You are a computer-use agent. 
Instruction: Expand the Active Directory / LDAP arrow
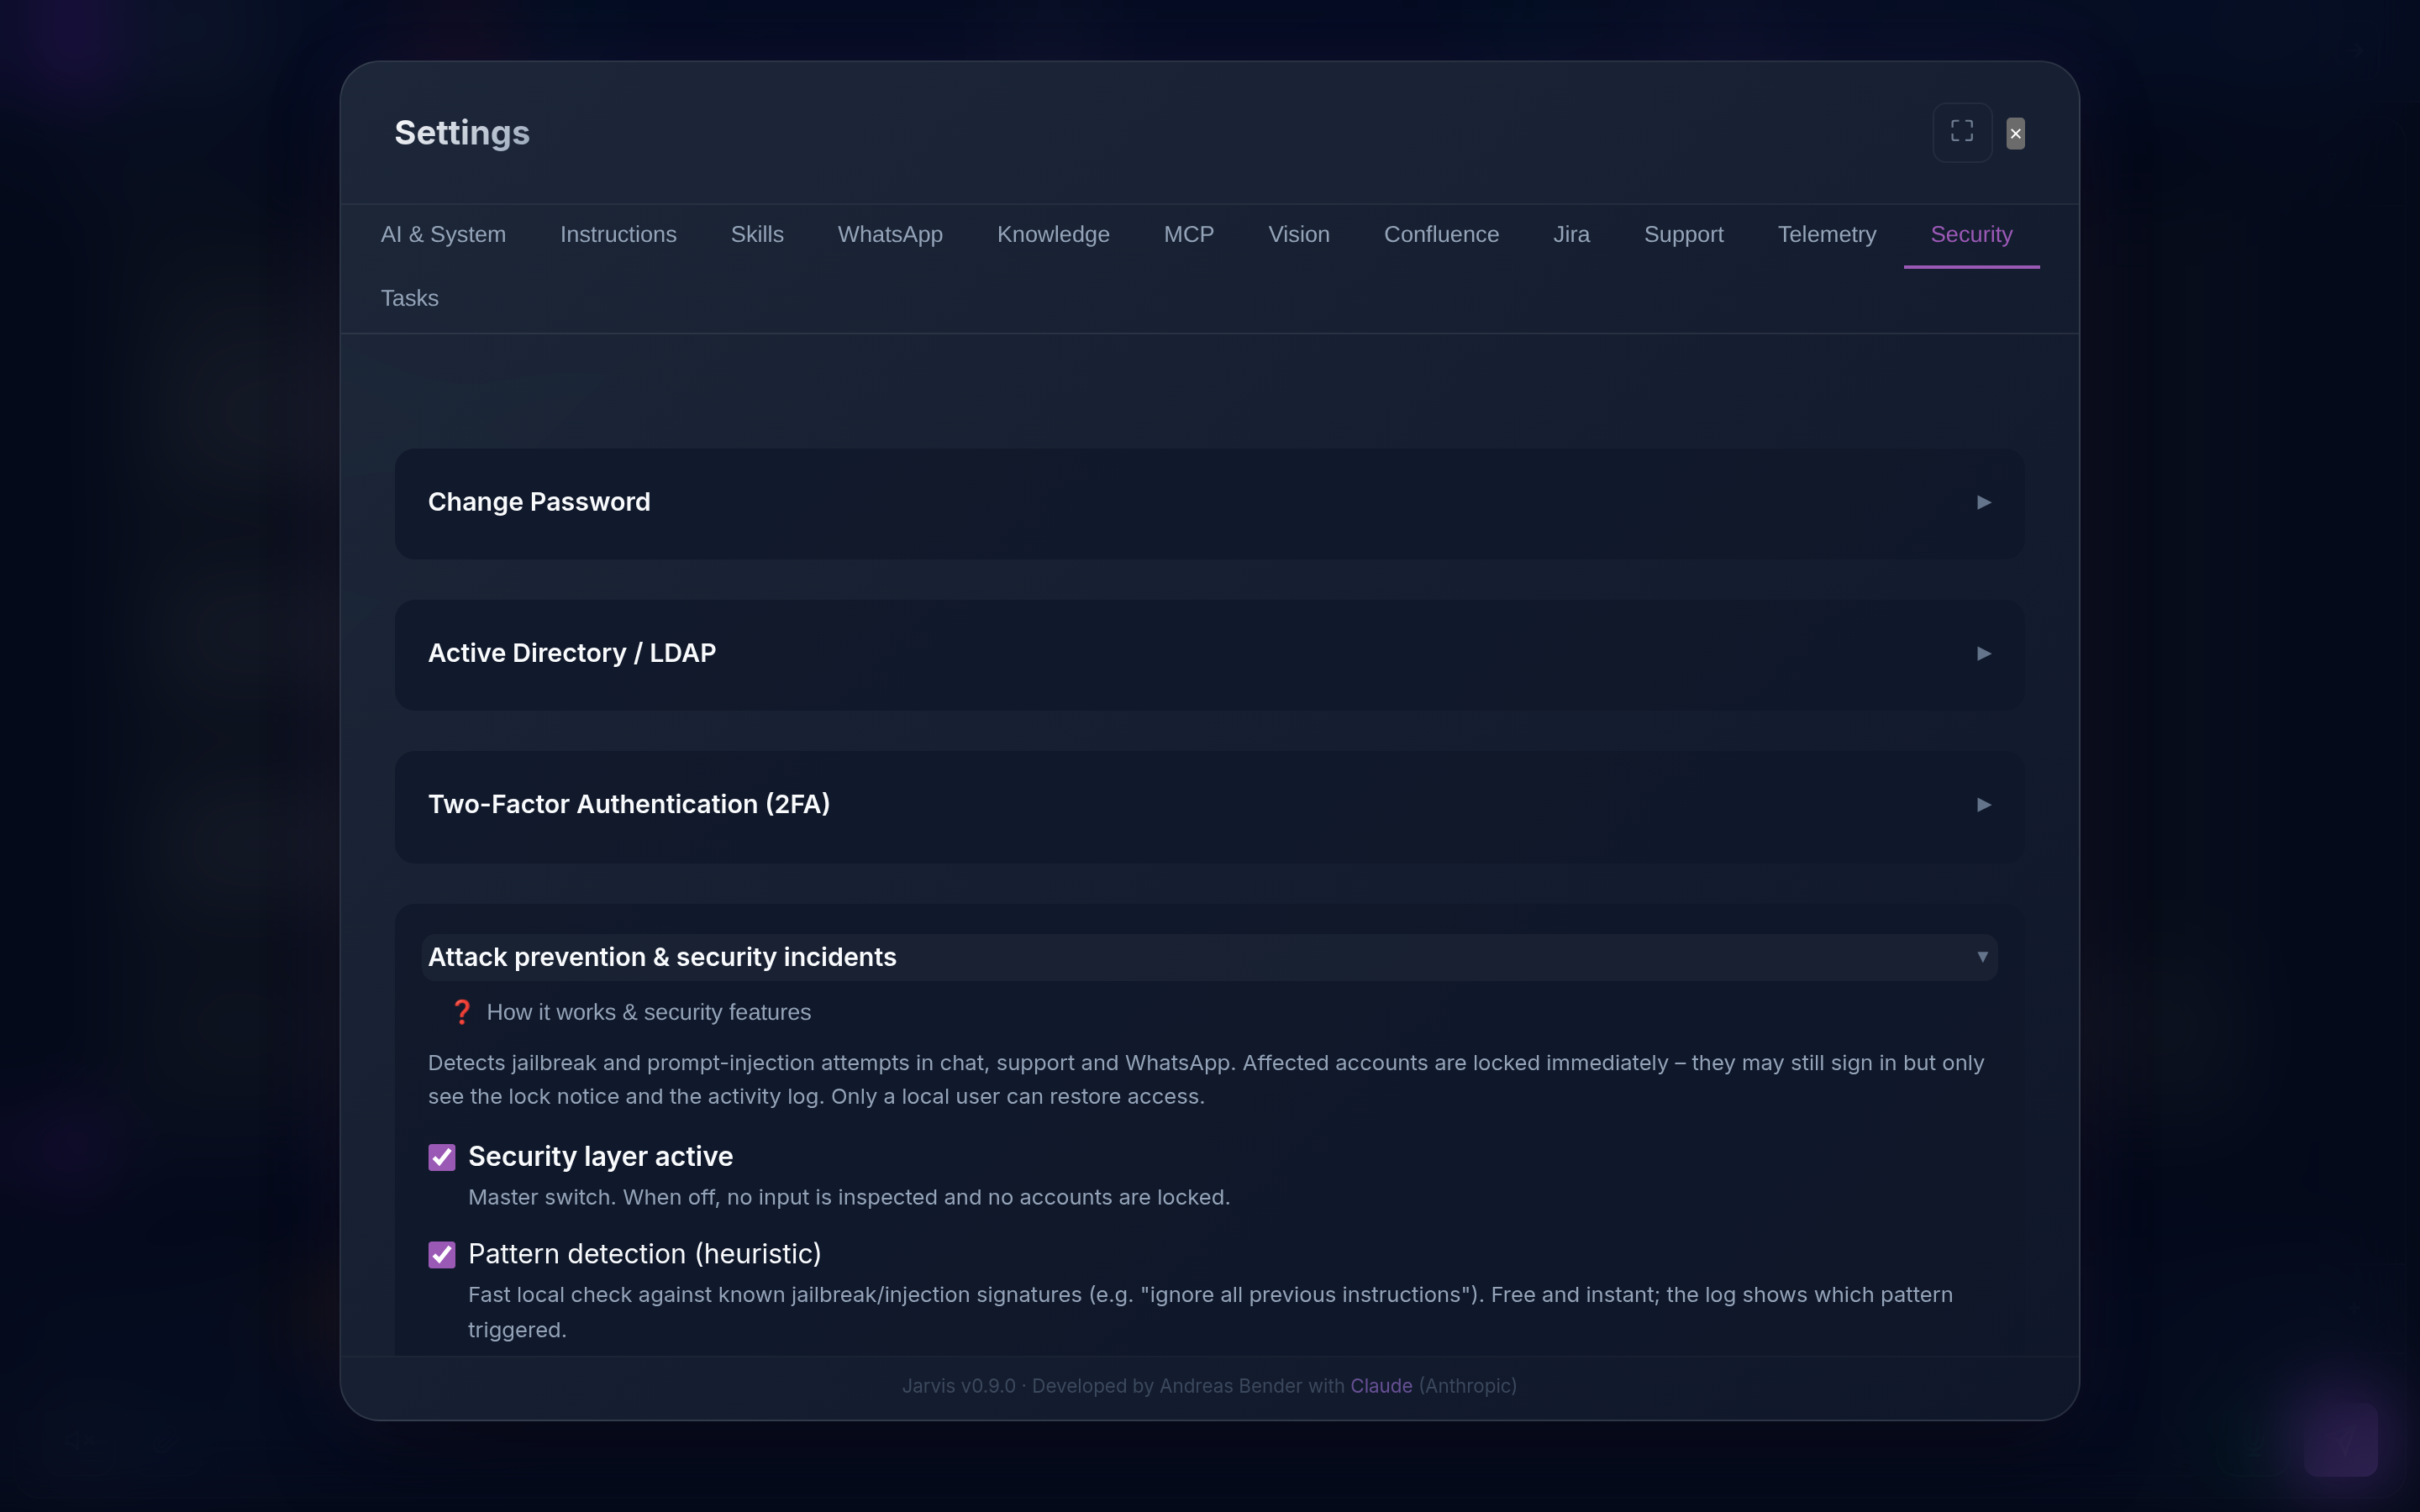coord(1984,653)
